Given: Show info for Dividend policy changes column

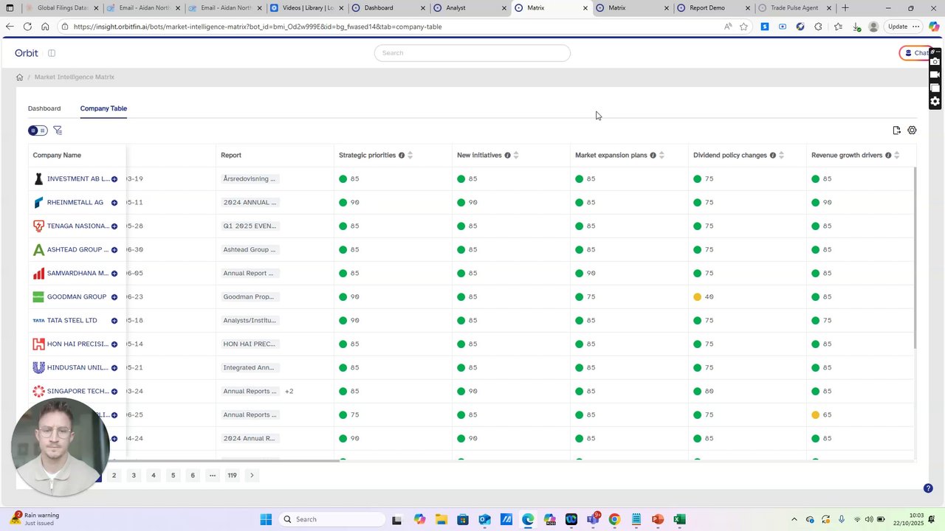Looking at the screenshot, I should point(773,156).
